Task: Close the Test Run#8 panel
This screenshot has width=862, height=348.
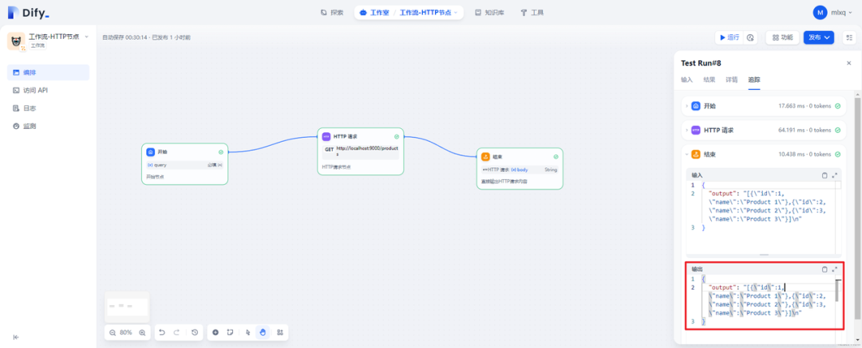Action: point(848,63)
